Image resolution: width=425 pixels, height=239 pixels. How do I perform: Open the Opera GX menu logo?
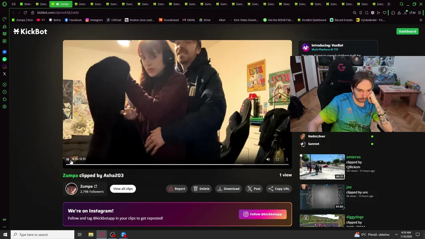point(5,4)
